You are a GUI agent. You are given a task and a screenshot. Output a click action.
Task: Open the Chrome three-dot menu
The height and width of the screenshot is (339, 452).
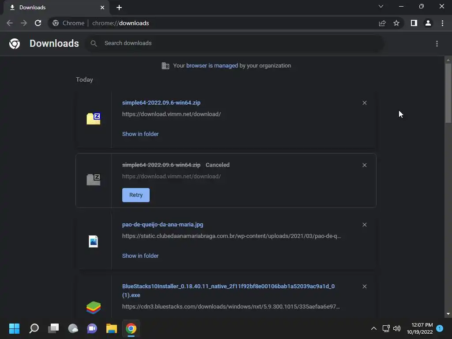(442, 23)
